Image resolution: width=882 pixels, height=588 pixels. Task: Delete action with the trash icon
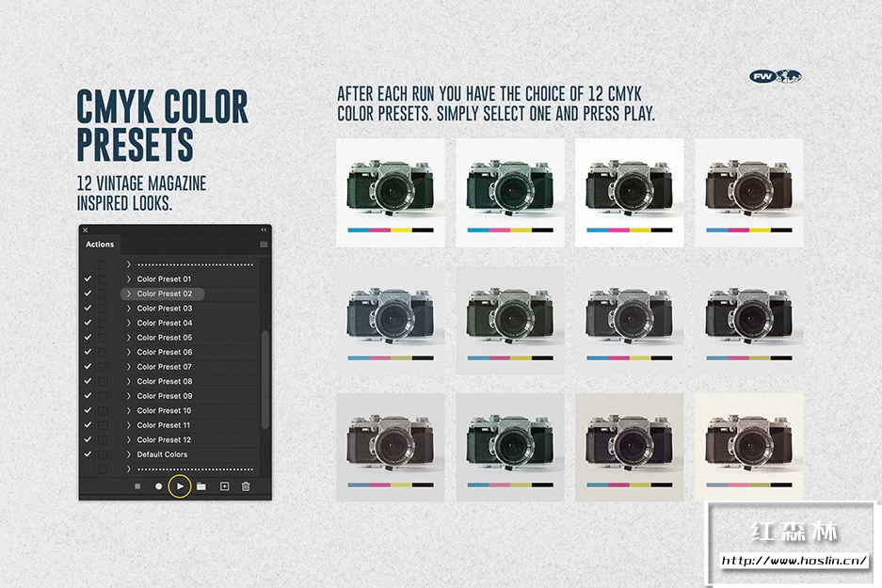(x=246, y=486)
